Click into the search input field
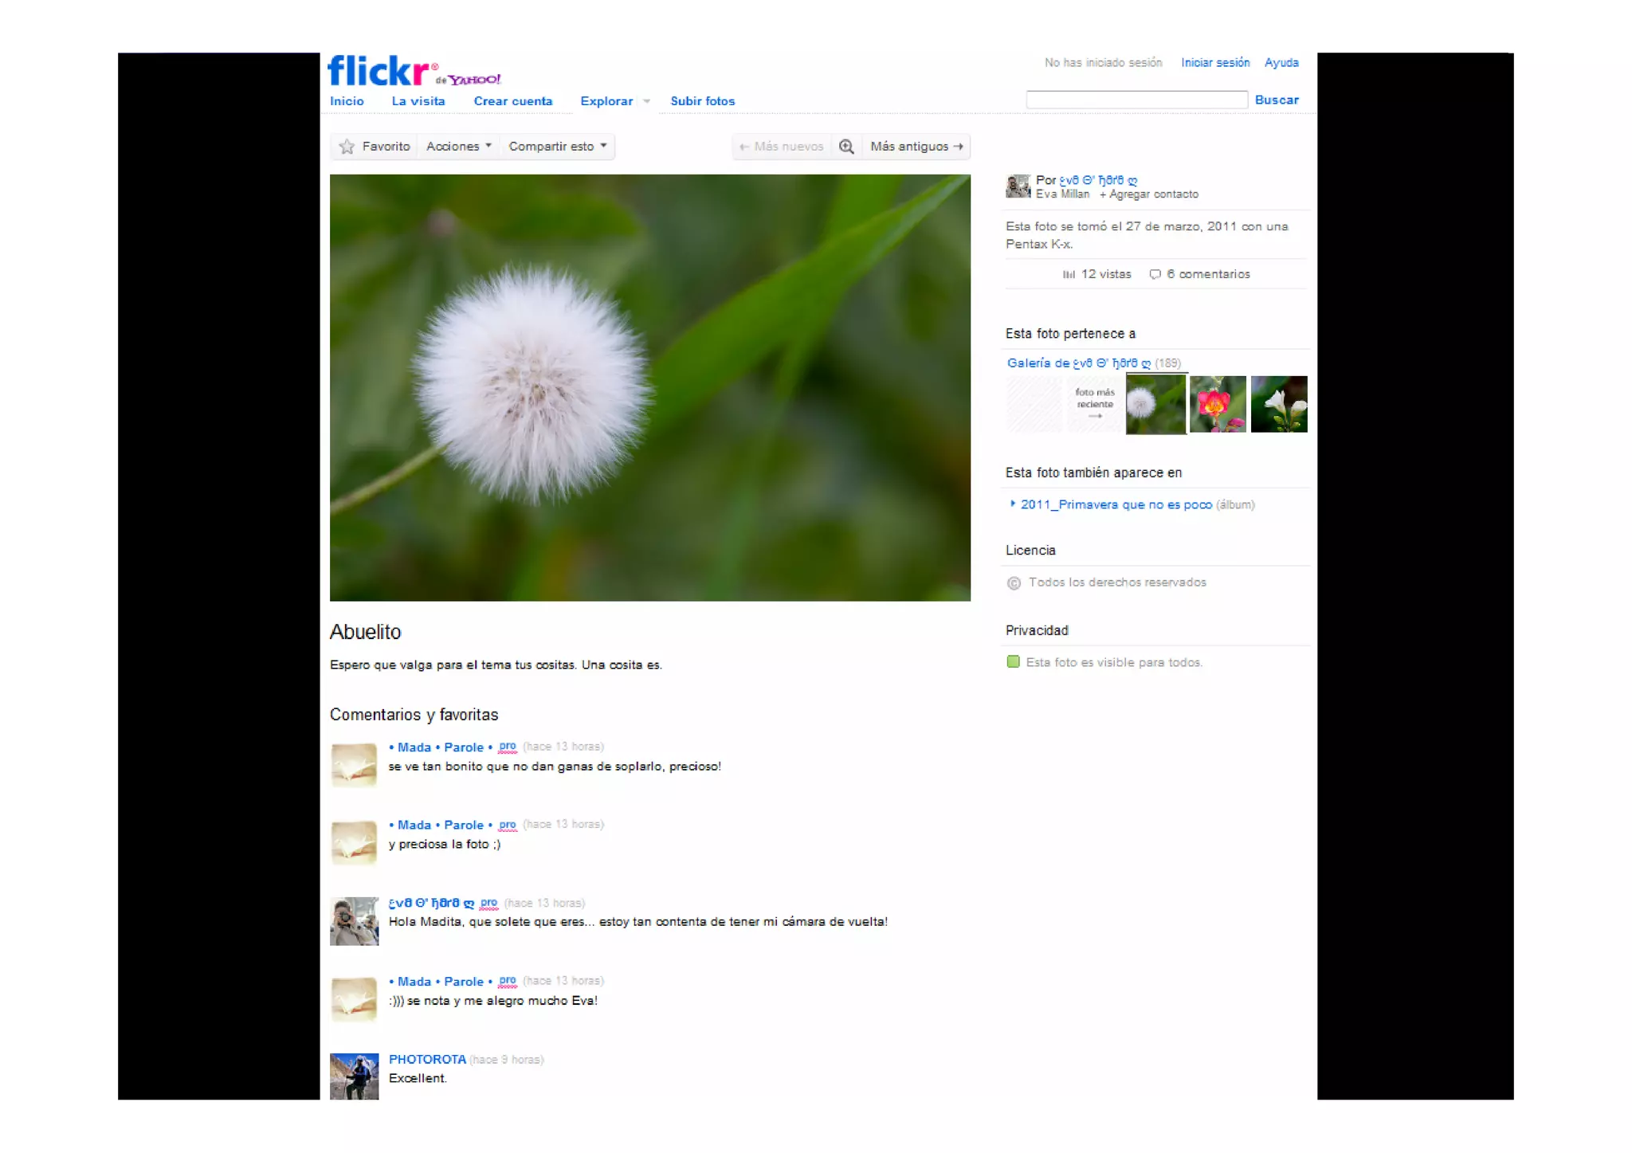 click(1136, 100)
